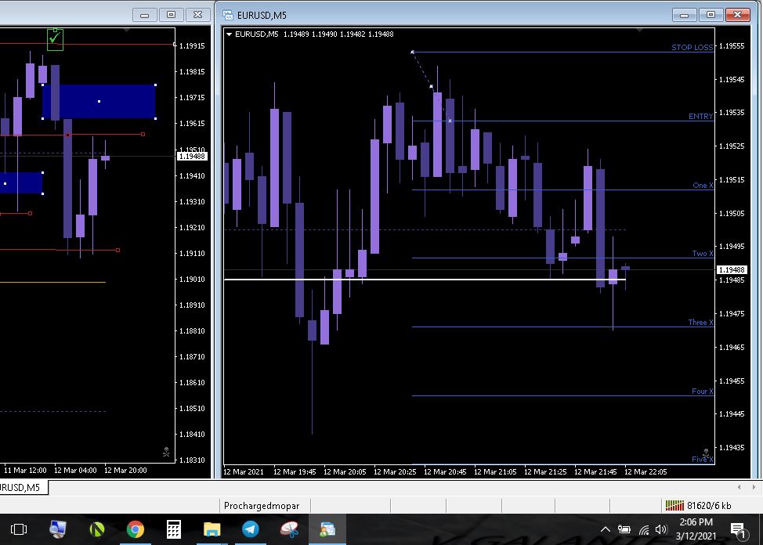Switch to the EURUSD,M5 chart tab

(x=21, y=487)
